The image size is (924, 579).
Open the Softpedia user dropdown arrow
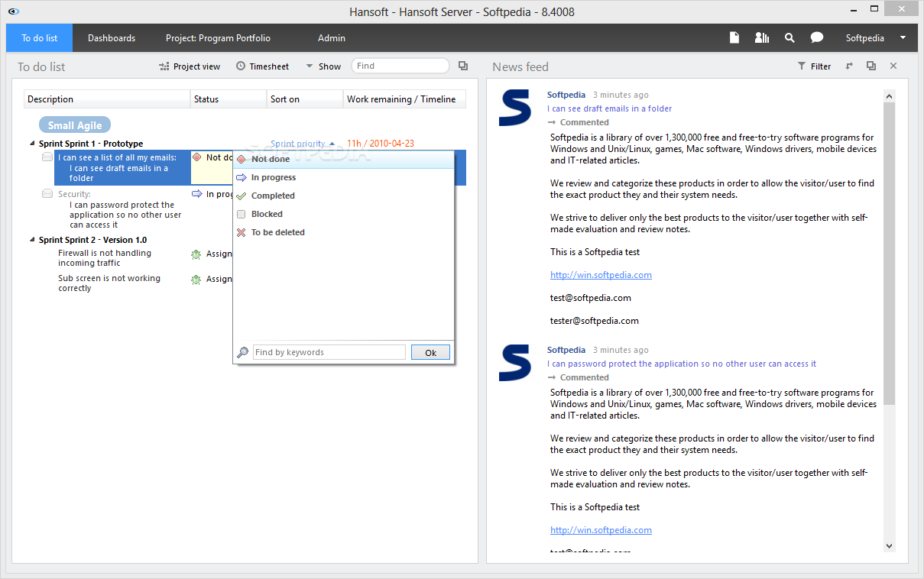click(x=903, y=37)
